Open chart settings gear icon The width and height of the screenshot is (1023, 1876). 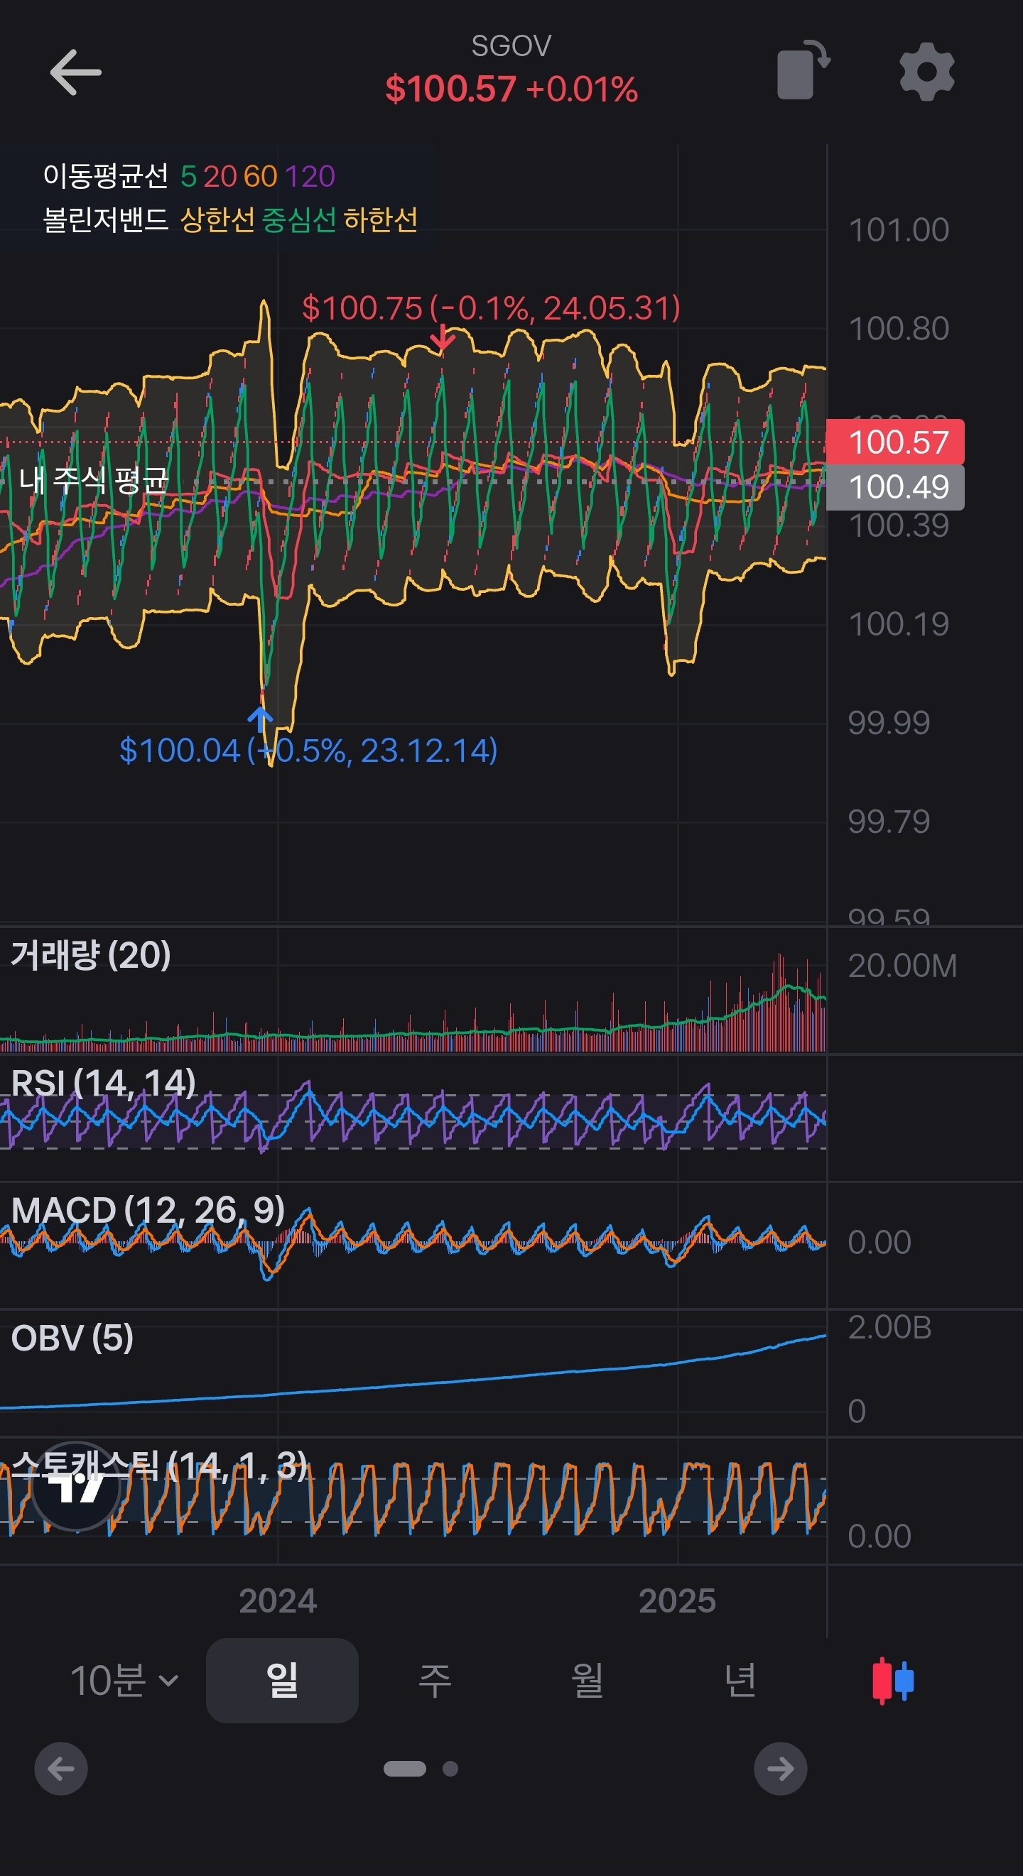click(927, 72)
